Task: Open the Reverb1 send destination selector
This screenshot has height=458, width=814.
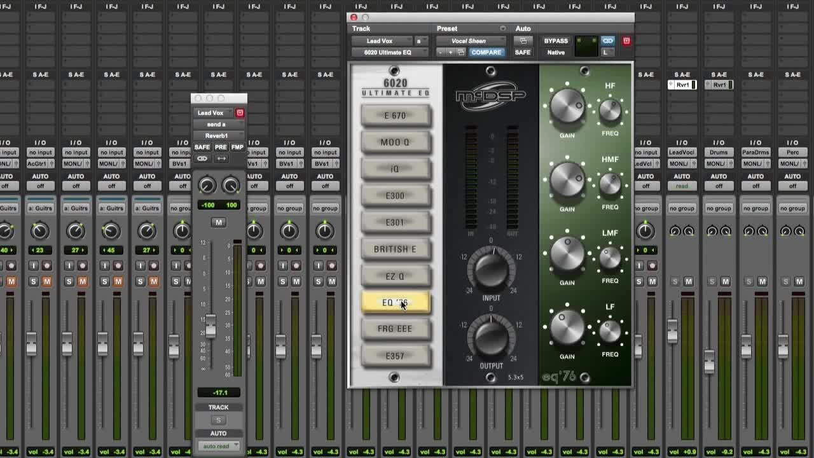Action: tap(218, 135)
